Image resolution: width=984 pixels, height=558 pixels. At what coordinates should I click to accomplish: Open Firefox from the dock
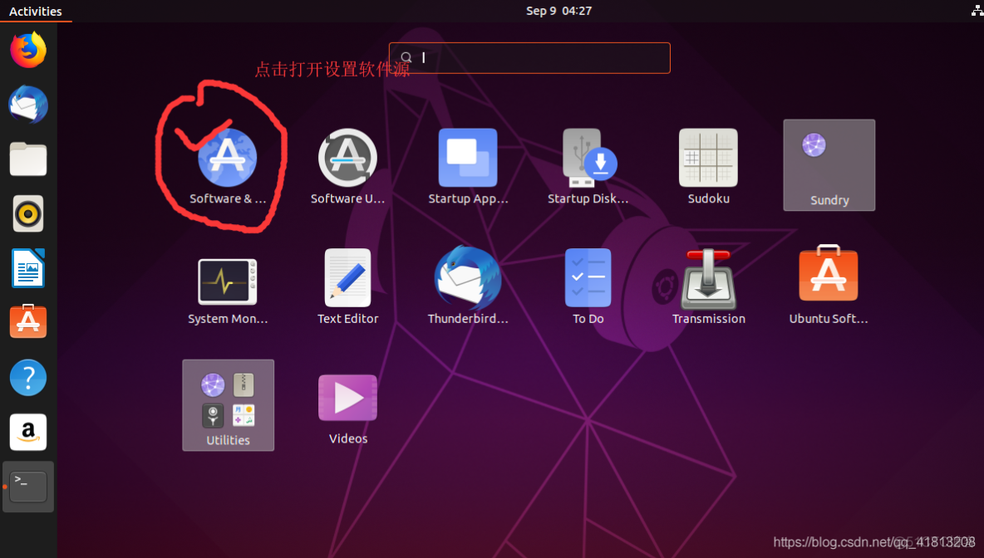(x=28, y=50)
